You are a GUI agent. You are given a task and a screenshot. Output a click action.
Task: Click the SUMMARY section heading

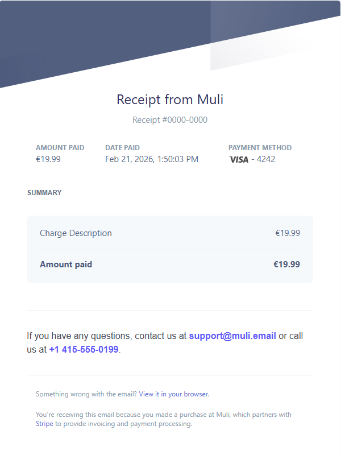44,193
